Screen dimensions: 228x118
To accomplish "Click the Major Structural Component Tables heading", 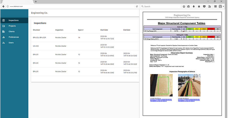I will click(181, 23).
